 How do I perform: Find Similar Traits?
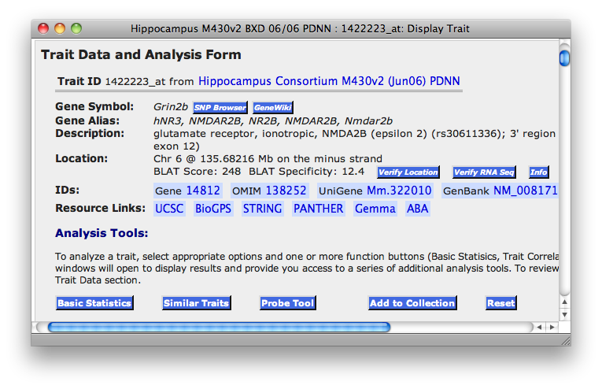point(196,303)
